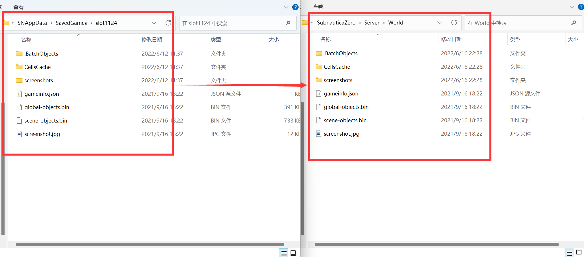
Task: Sort by 类型 column in slot1124 window
Action: pyautogui.click(x=216, y=40)
